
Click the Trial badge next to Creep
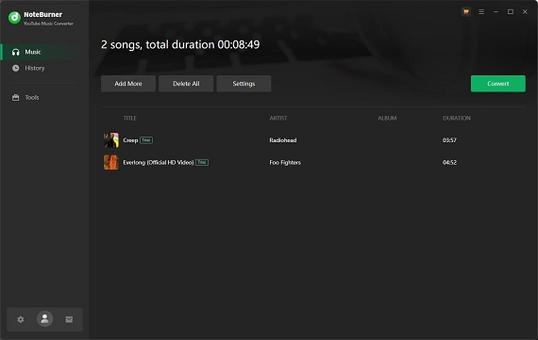(146, 140)
